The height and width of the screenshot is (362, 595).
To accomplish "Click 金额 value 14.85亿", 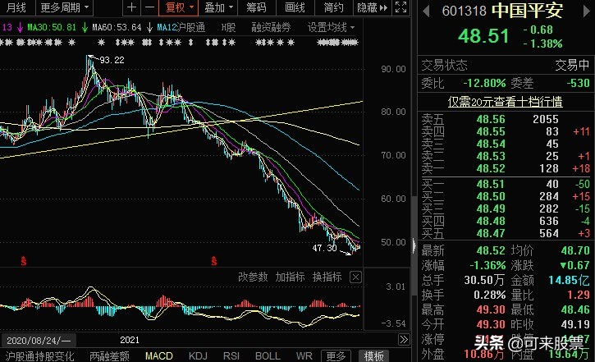I will pyautogui.click(x=569, y=280).
